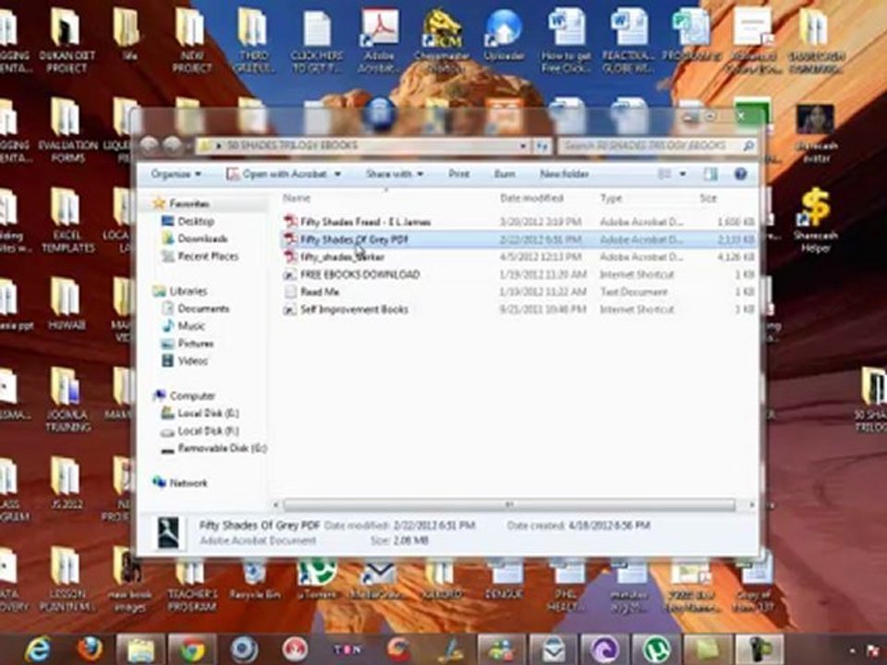The height and width of the screenshot is (665, 887).
Task: Click the Windows Explorer folder taskbar icon
Action: pyautogui.click(x=140, y=649)
